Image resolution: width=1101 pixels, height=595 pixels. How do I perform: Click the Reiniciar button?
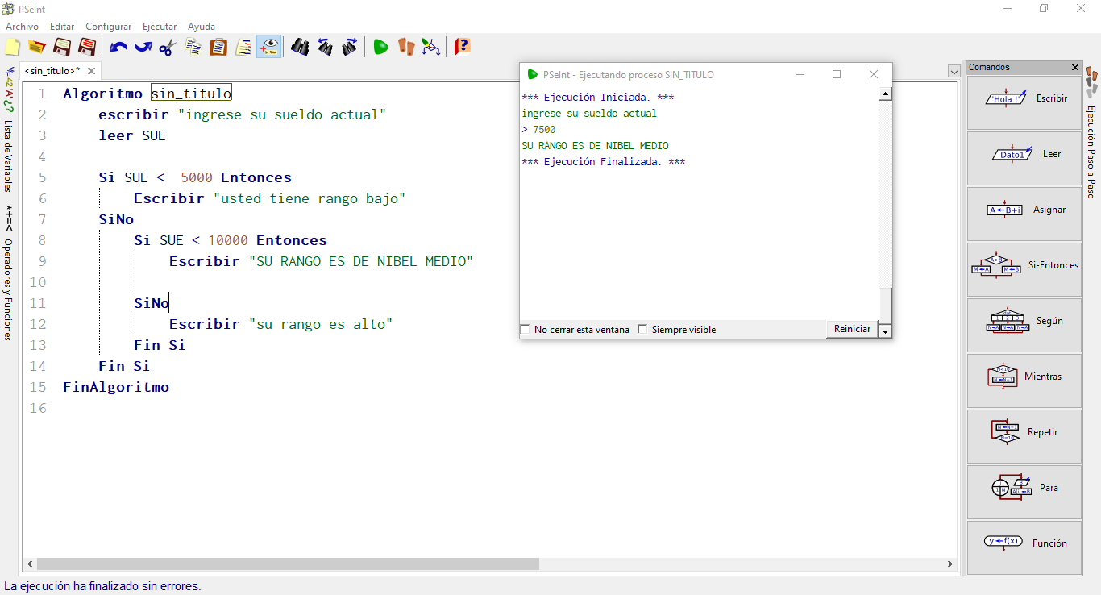pyautogui.click(x=852, y=329)
